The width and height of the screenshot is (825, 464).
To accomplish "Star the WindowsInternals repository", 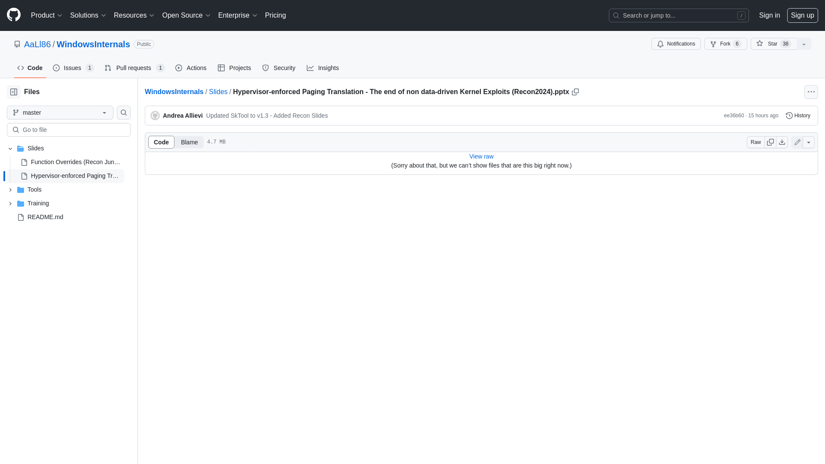I will pos(773,44).
